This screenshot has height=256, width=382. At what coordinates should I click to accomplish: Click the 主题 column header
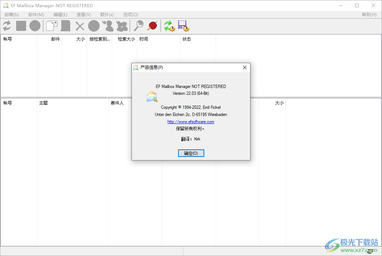(x=73, y=103)
